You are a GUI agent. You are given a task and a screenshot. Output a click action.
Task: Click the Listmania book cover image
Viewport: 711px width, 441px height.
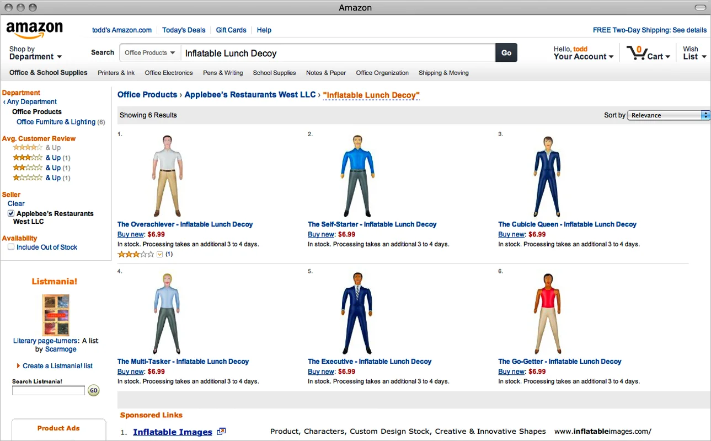click(56, 315)
